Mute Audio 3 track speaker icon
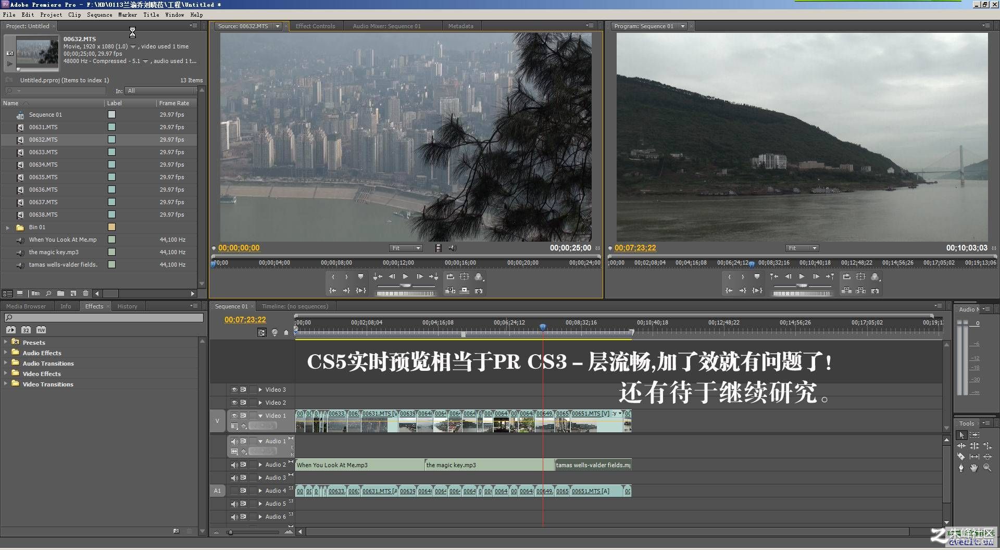Viewport: 1000px width, 550px height. tap(234, 478)
